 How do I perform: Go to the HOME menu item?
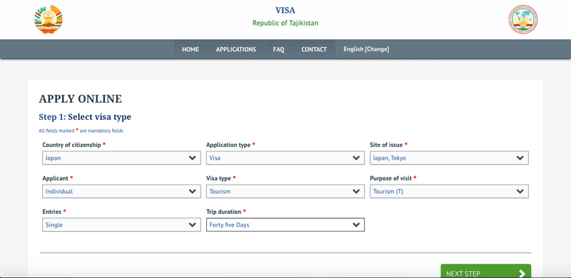191,49
